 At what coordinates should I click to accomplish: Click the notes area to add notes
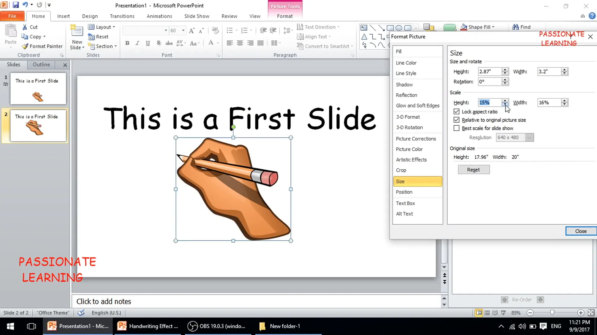[x=257, y=301]
